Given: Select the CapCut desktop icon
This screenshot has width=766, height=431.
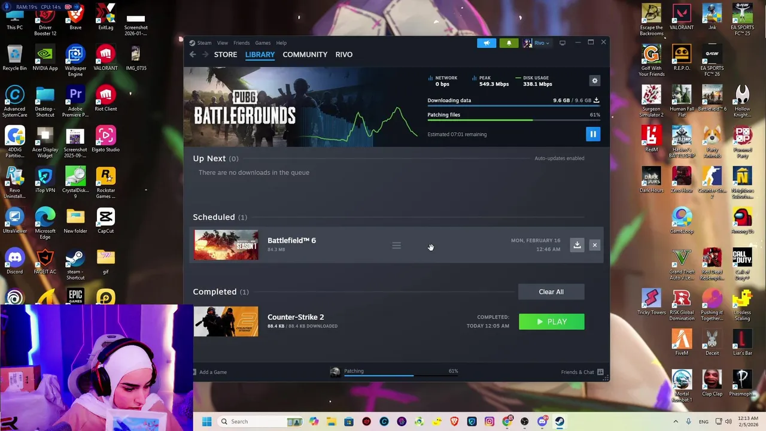Looking at the screenshot, I should pos(106,221).
